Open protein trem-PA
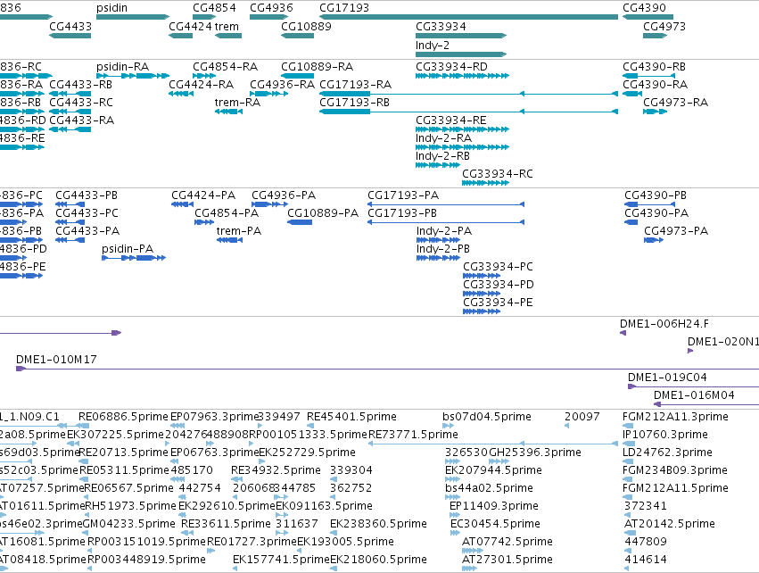This screenshot has height=573, width=759. tap(239, 231)
